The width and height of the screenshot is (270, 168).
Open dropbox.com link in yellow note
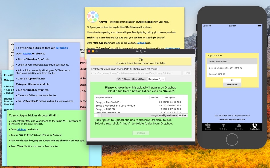coord(173,48)
